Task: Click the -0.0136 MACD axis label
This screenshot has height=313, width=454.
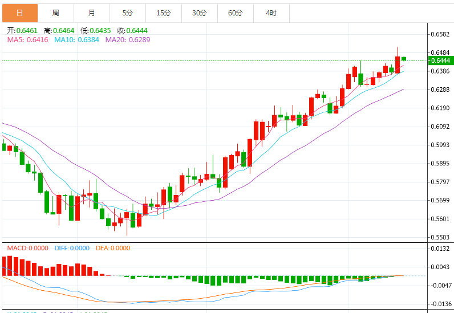Action: coord(440,304)
